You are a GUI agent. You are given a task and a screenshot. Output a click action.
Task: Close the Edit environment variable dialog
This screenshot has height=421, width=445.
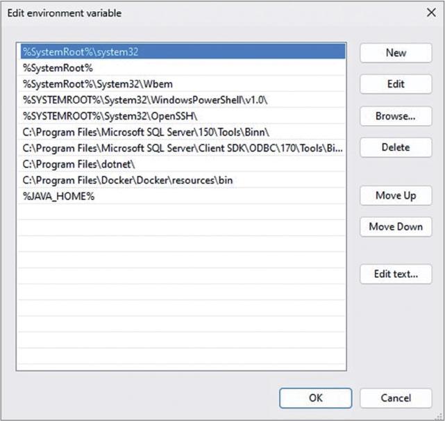(x=429, y=13)
